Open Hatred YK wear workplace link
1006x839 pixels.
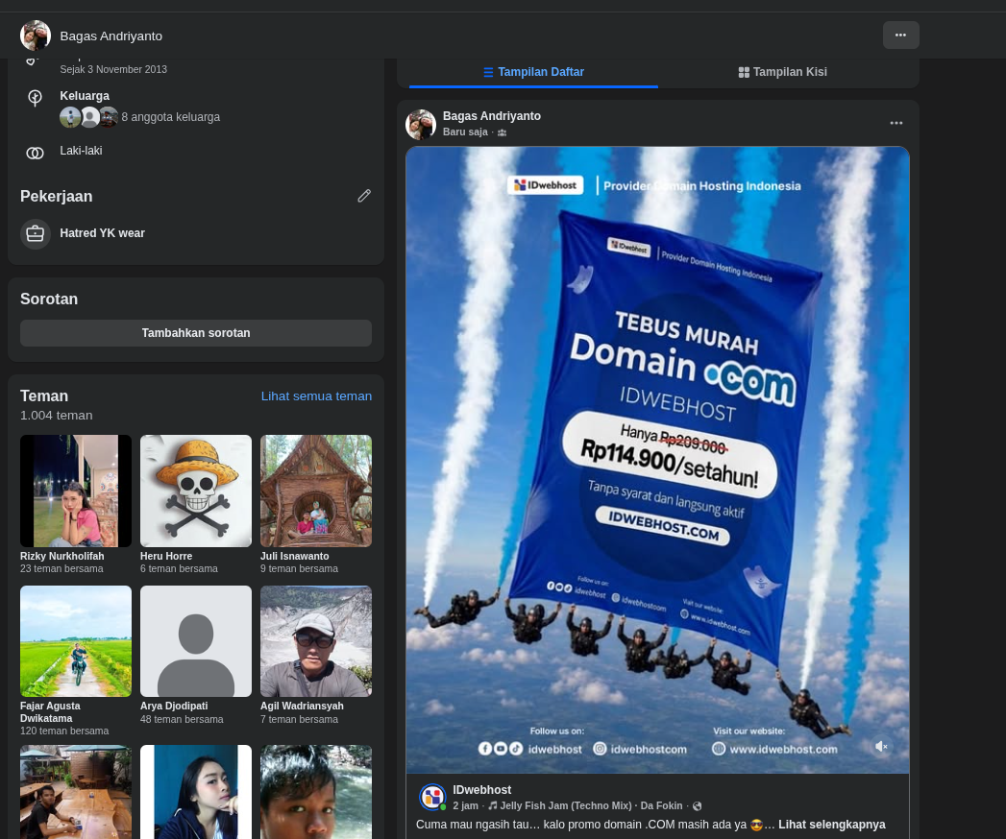(102, 233)
